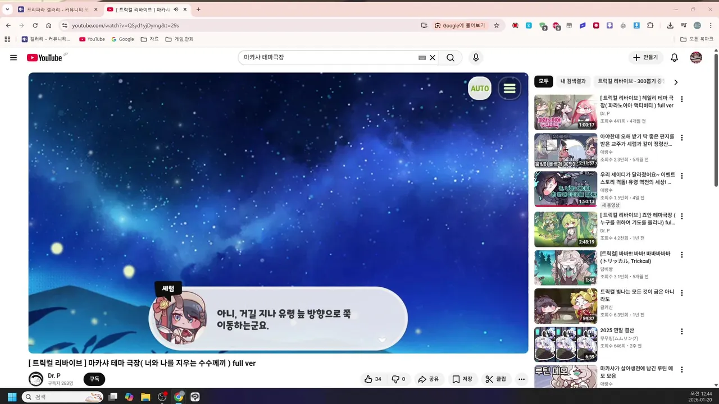The width and height of the screenshot is (719, 404).
Task: Create a clip with 클립 button
Action: [496, 379]
